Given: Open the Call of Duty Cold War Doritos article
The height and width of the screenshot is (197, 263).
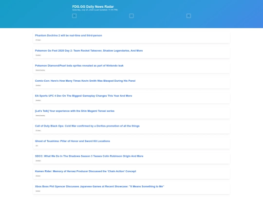Looking at the screenshot, I should (x=87, y=126).
